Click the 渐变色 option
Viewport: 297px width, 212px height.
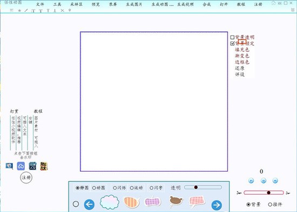pyautogui.click(x=242, y=56)
